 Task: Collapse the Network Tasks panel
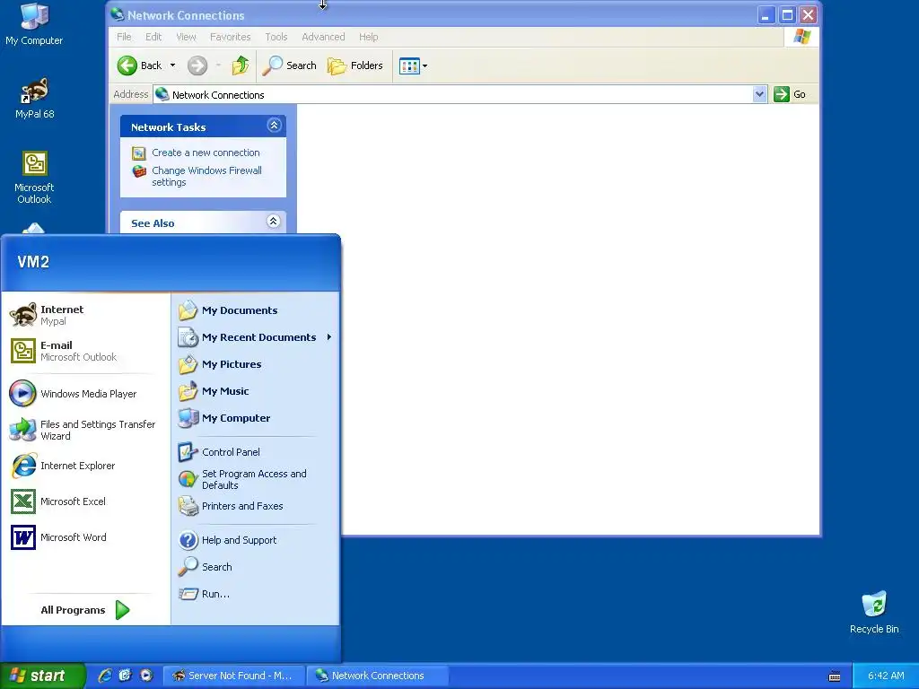[274, 126]
